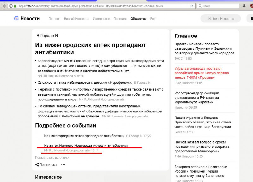Go to the Главное navigation tab

54,19
